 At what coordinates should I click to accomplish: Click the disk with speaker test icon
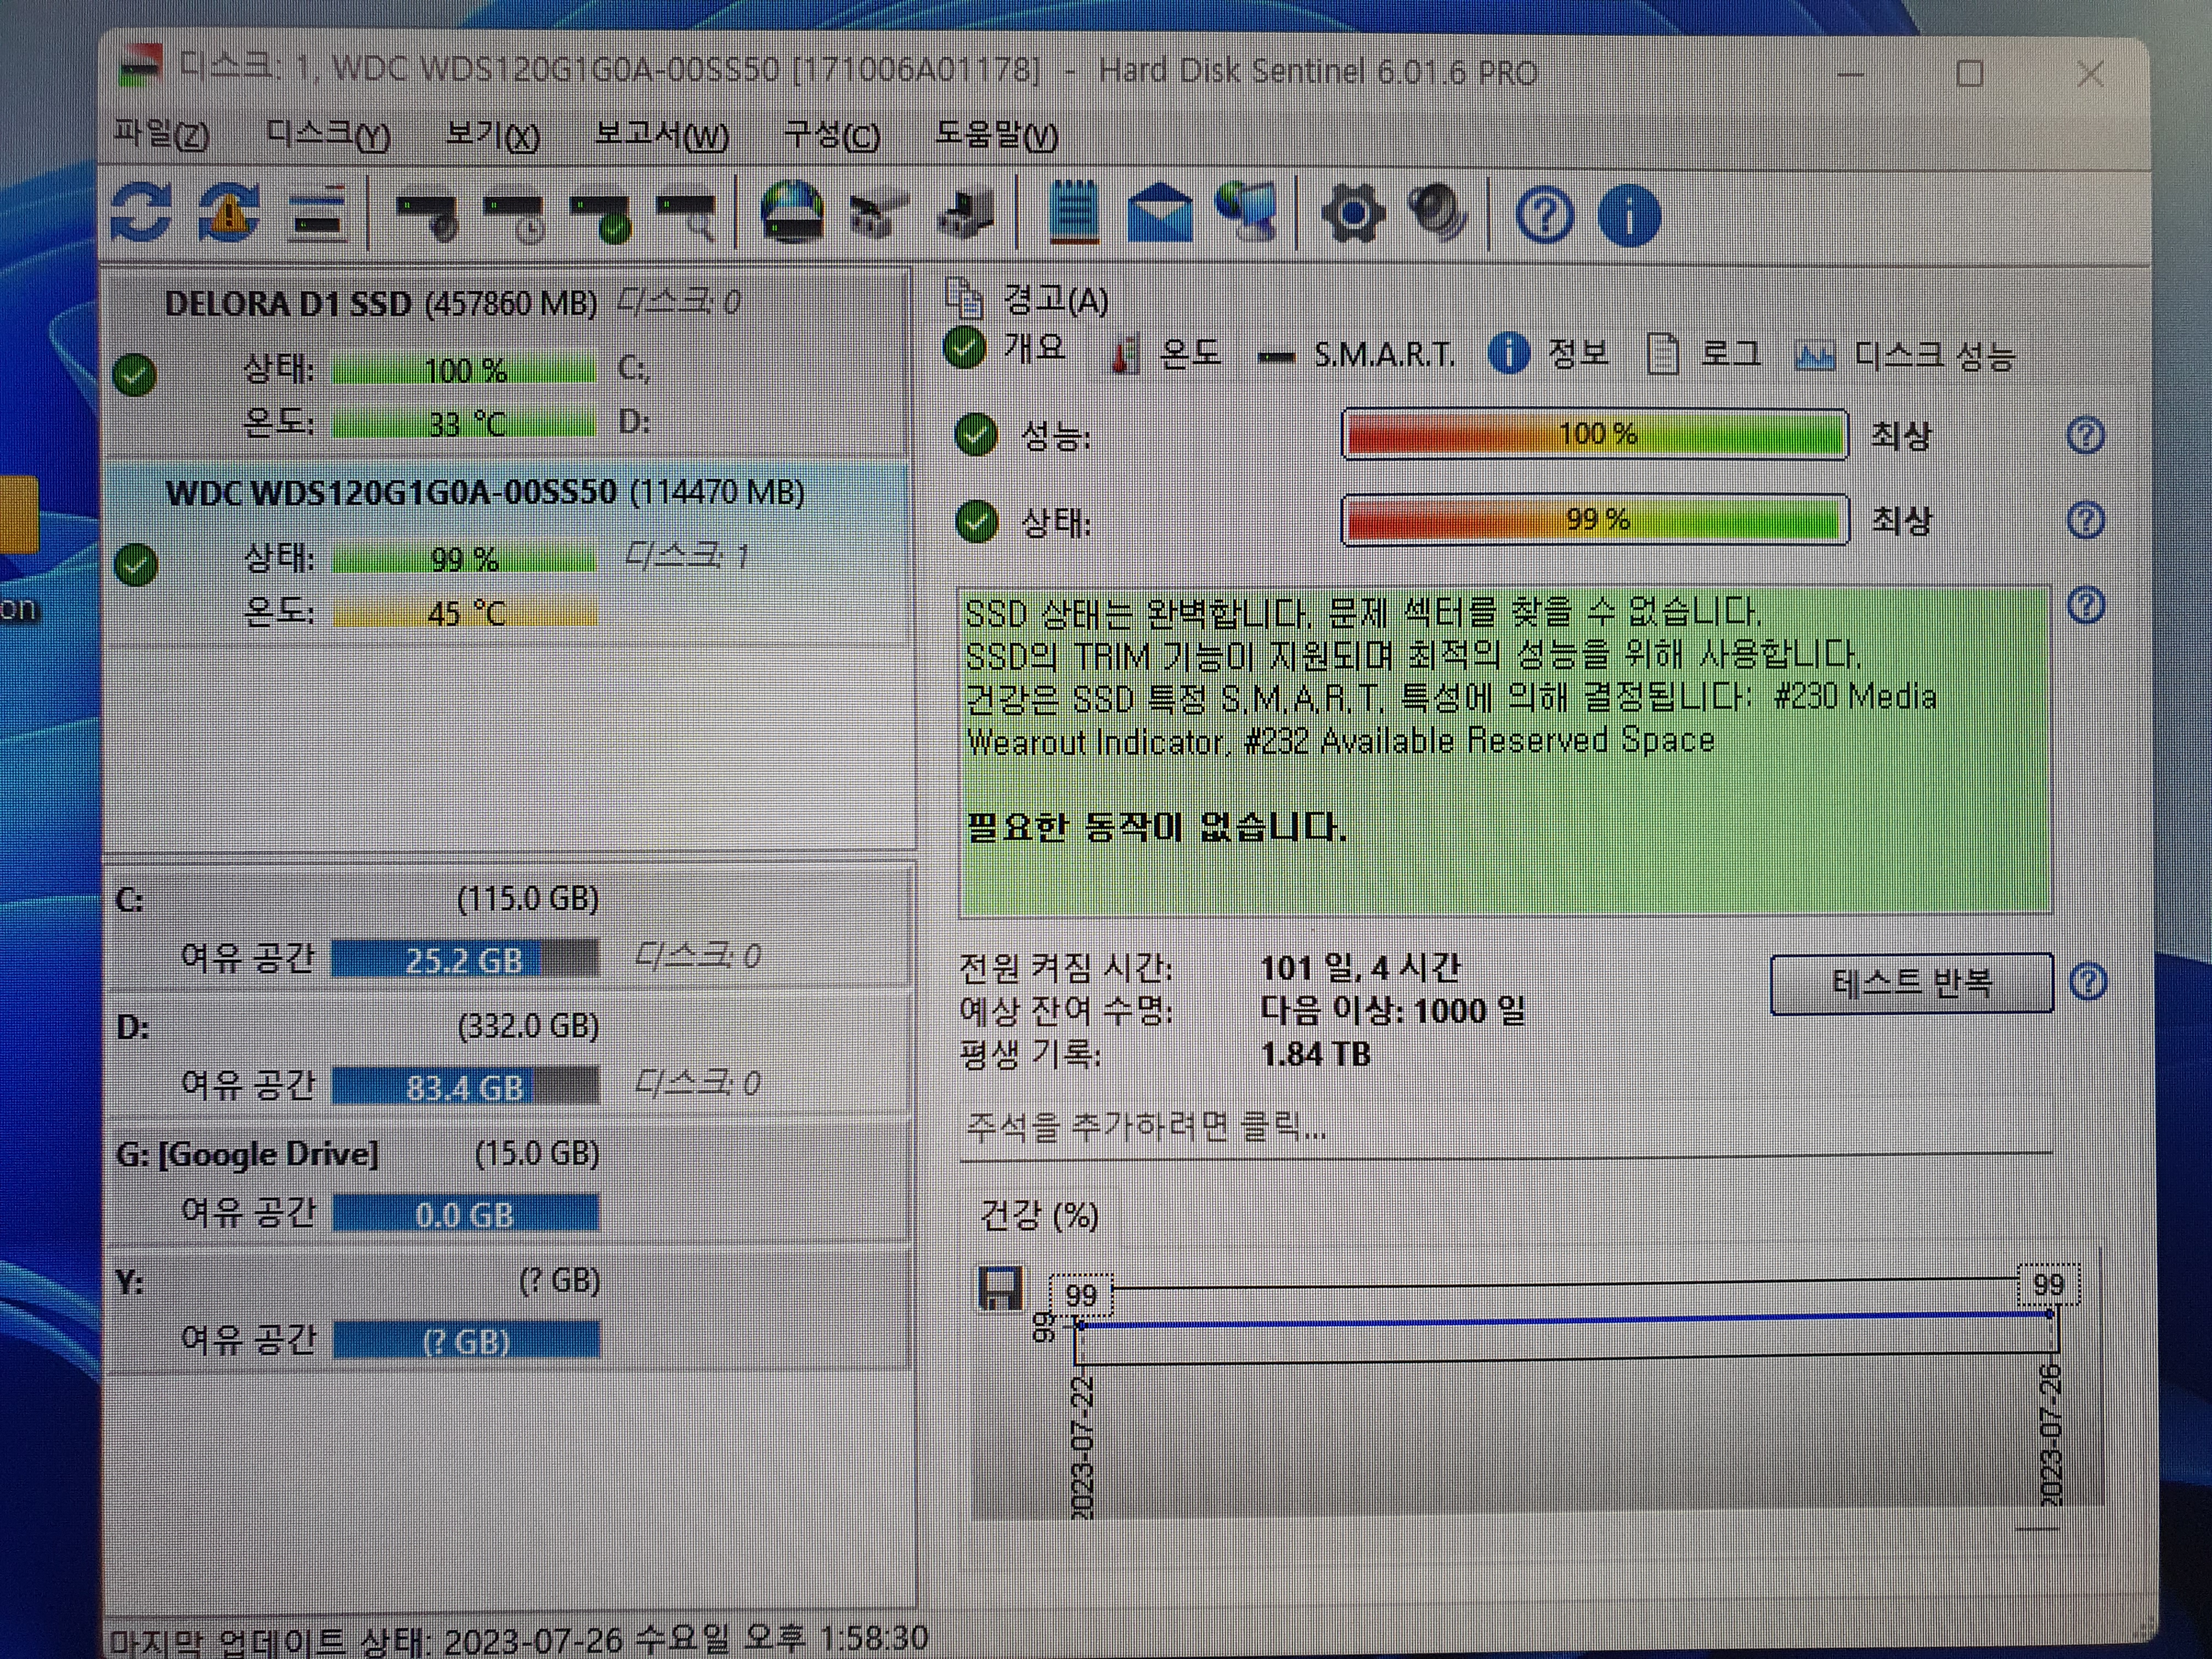pyautogui.click(x=428, y=216)
